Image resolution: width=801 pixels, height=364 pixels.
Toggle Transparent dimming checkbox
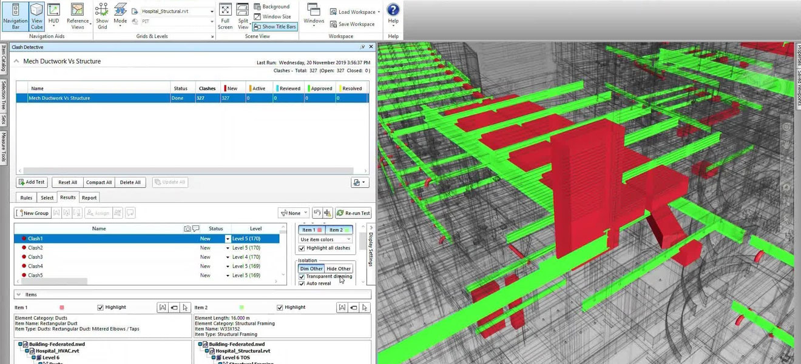pyautogui.click(x=302, y=277)
